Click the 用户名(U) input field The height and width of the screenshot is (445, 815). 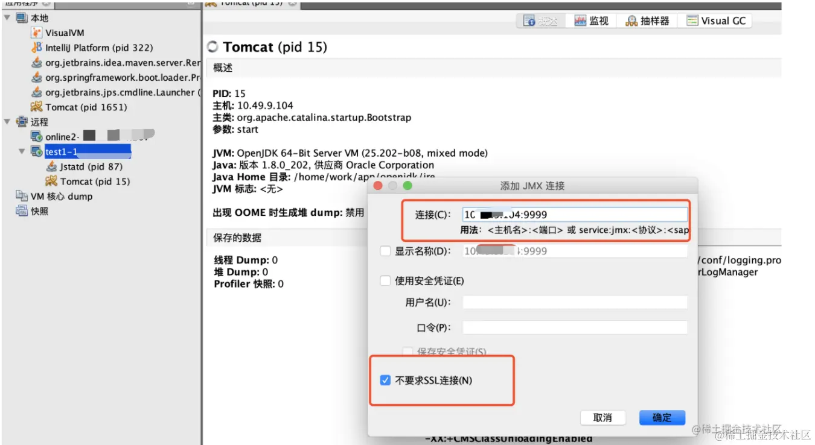(x=575, y=302)
